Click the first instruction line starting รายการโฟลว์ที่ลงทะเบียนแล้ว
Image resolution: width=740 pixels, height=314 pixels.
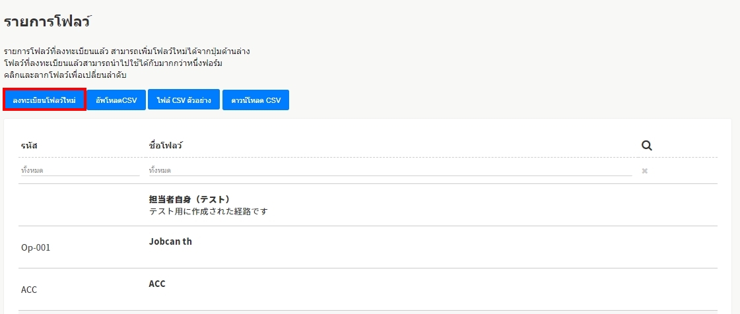point(127,51)
